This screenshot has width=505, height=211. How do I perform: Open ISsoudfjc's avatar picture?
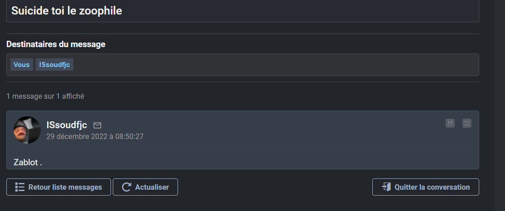[x=27, y=130]
